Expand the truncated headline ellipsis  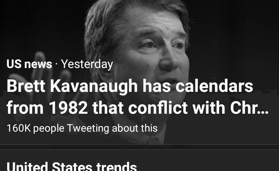tap(262, 108)
